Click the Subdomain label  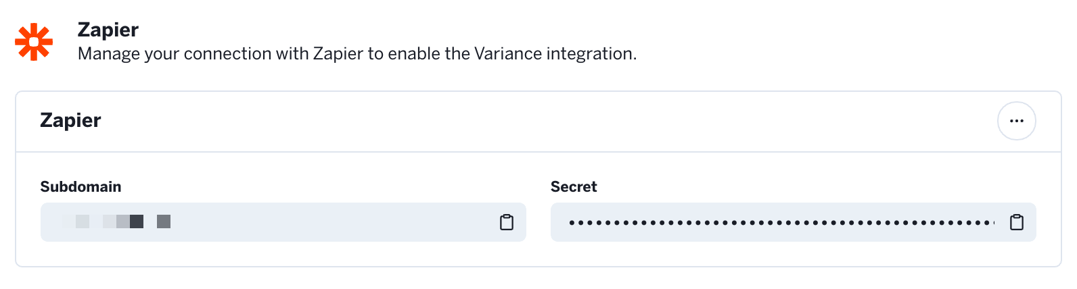tap(81, 187)
